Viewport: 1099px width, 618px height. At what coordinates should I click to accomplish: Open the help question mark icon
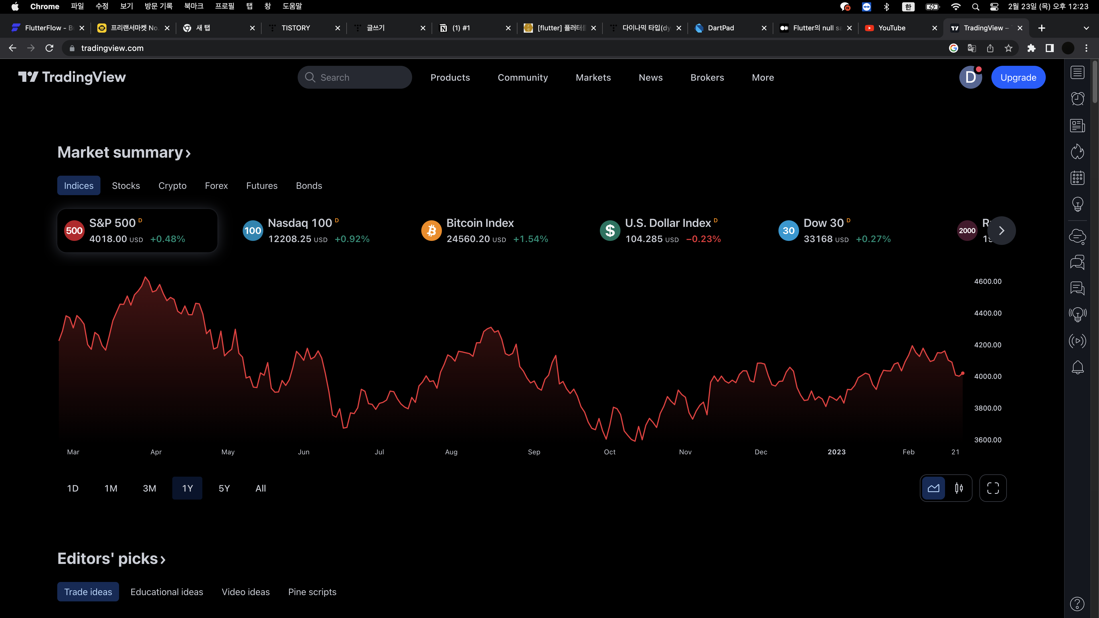1077,603
